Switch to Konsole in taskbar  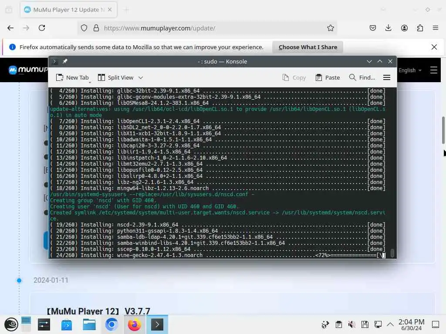coord(157,324)
